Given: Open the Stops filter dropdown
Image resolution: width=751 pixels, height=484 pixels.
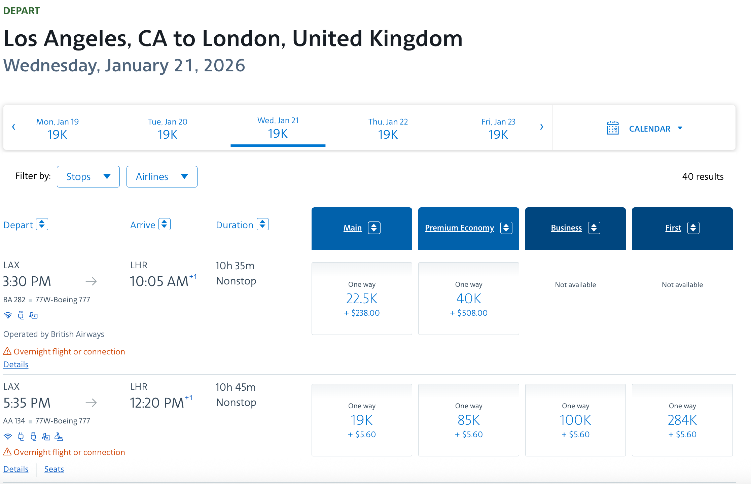Looking at the screenshot, I should [x=88, y=177].
